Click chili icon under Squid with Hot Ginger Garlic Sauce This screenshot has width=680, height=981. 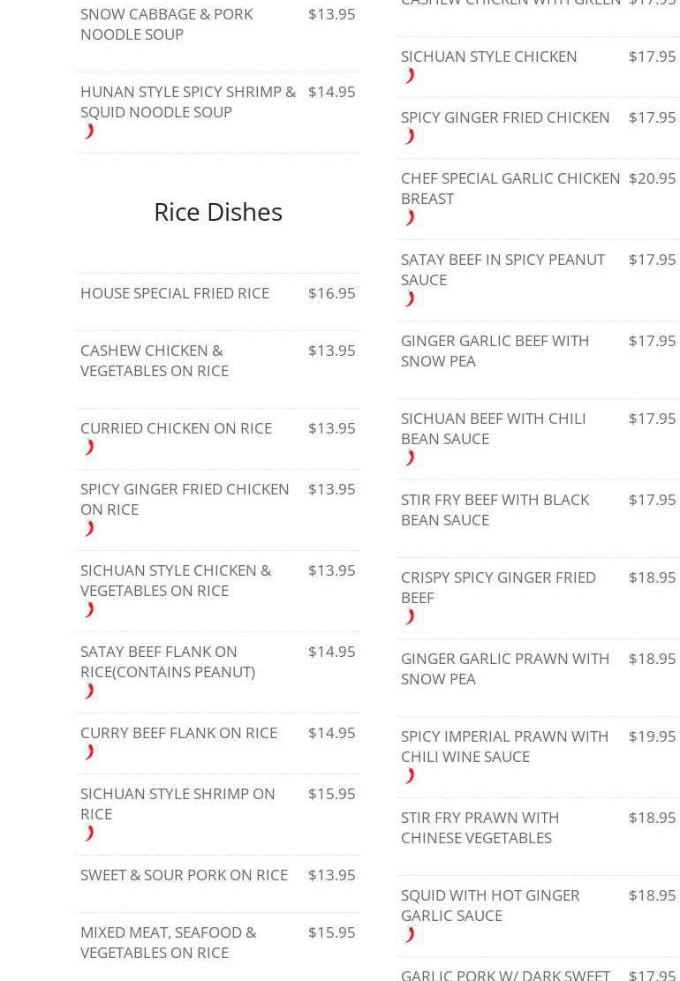(x=410, y=935)
